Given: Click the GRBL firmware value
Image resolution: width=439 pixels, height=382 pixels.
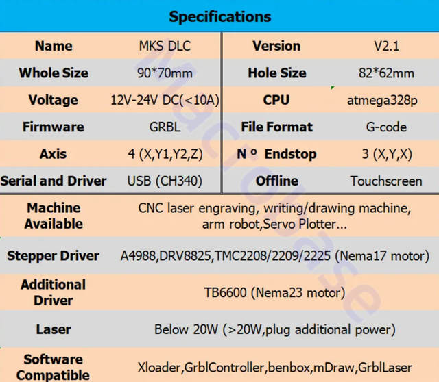Looking at the screenshot, I should coord(165,127).
